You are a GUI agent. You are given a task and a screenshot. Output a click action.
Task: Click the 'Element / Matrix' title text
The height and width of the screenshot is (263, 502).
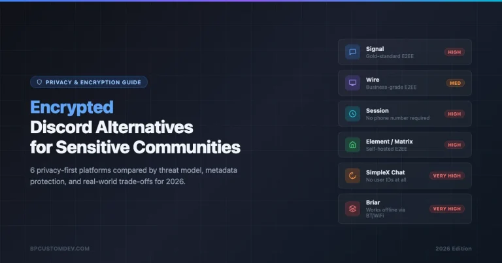(390, 142)
